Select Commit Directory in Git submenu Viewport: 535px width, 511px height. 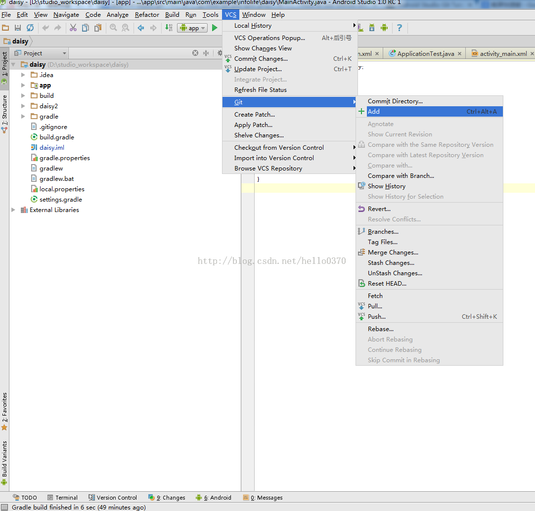[x=430, y=101]
